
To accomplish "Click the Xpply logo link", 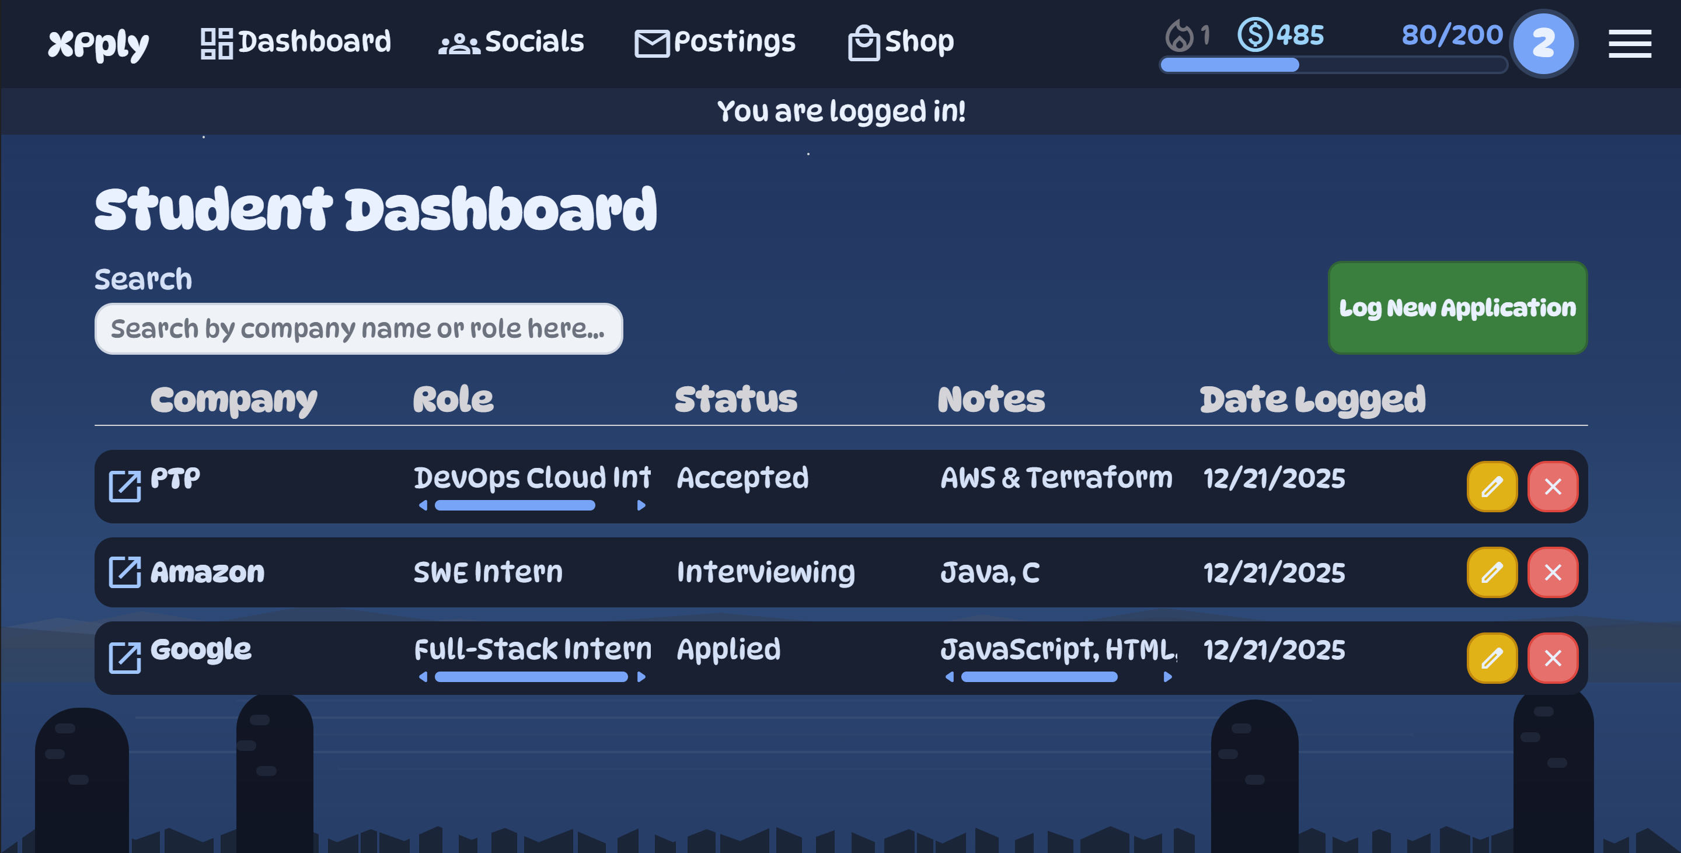I will coord(99,44).
